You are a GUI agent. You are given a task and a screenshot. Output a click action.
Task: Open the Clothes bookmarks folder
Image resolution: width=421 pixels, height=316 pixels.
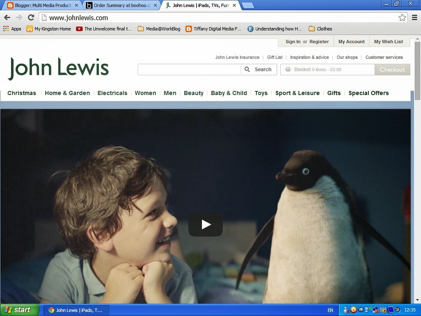[x=320, y=29]
